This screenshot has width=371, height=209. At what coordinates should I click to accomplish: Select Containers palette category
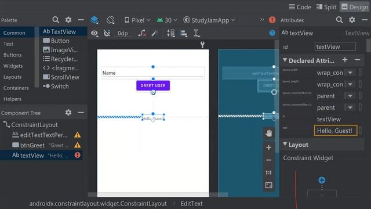tap(16, 88)
